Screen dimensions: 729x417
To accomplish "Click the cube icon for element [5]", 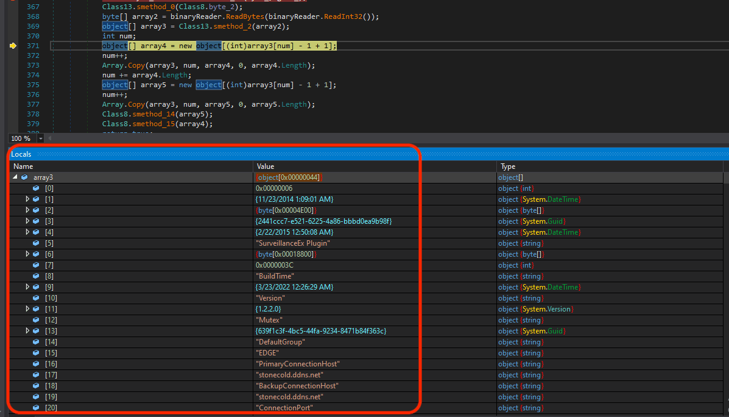I will pyautogui.click(x=36, y=243).
